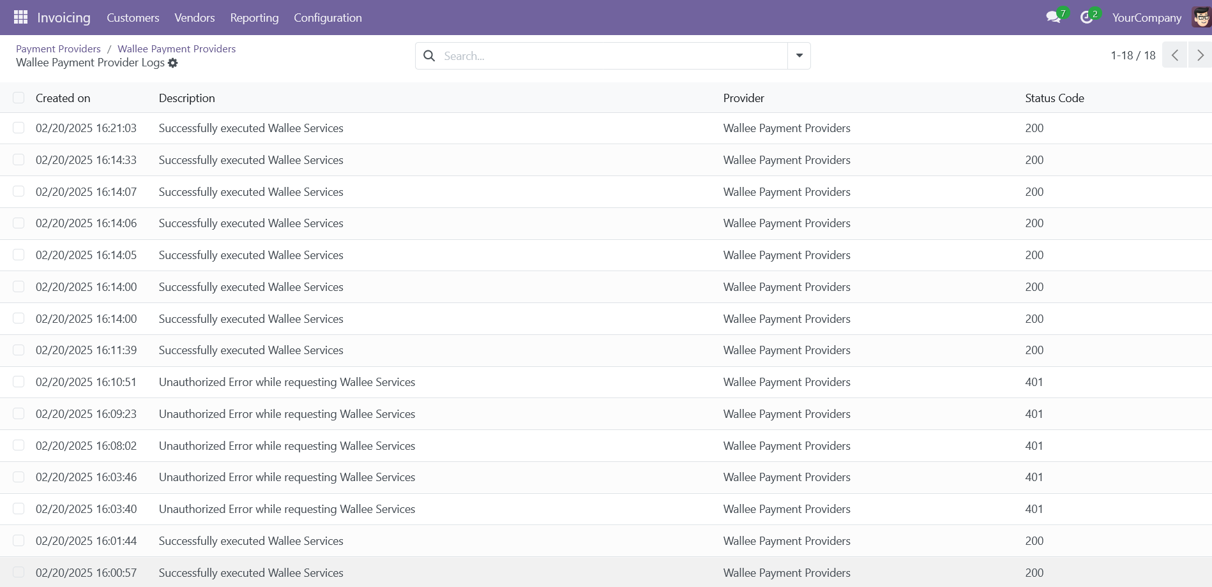Open the Reporting menu
Screen dimensions: 1212x587
tap(254, 18)
